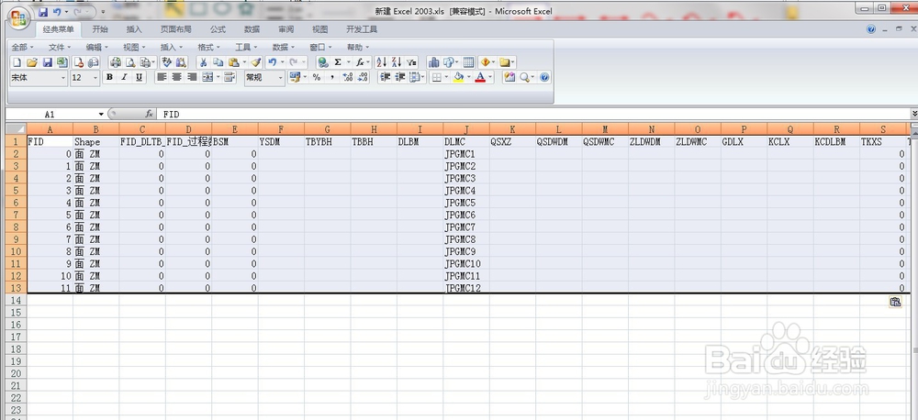Customize Quick Access Toolbar dropdown

103,12
